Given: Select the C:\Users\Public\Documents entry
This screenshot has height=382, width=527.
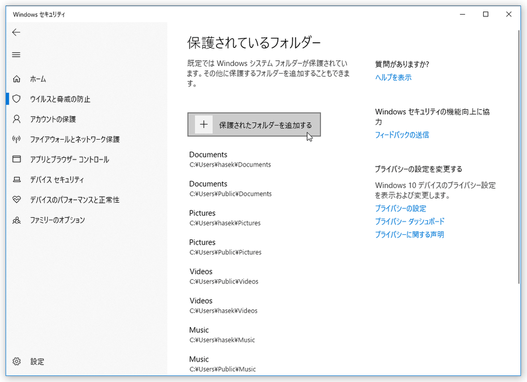Looking at the screenshot, I should pyautogui.click(x=230, y=188).
